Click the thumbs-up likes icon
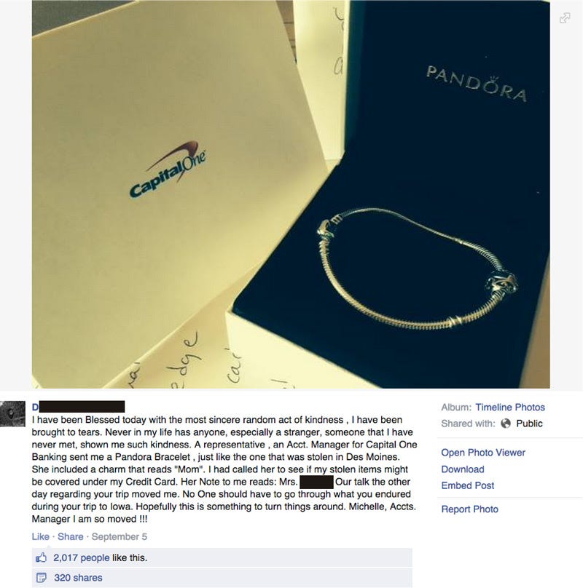The height and width of the screenshot is (588, 583). [41, 557]
